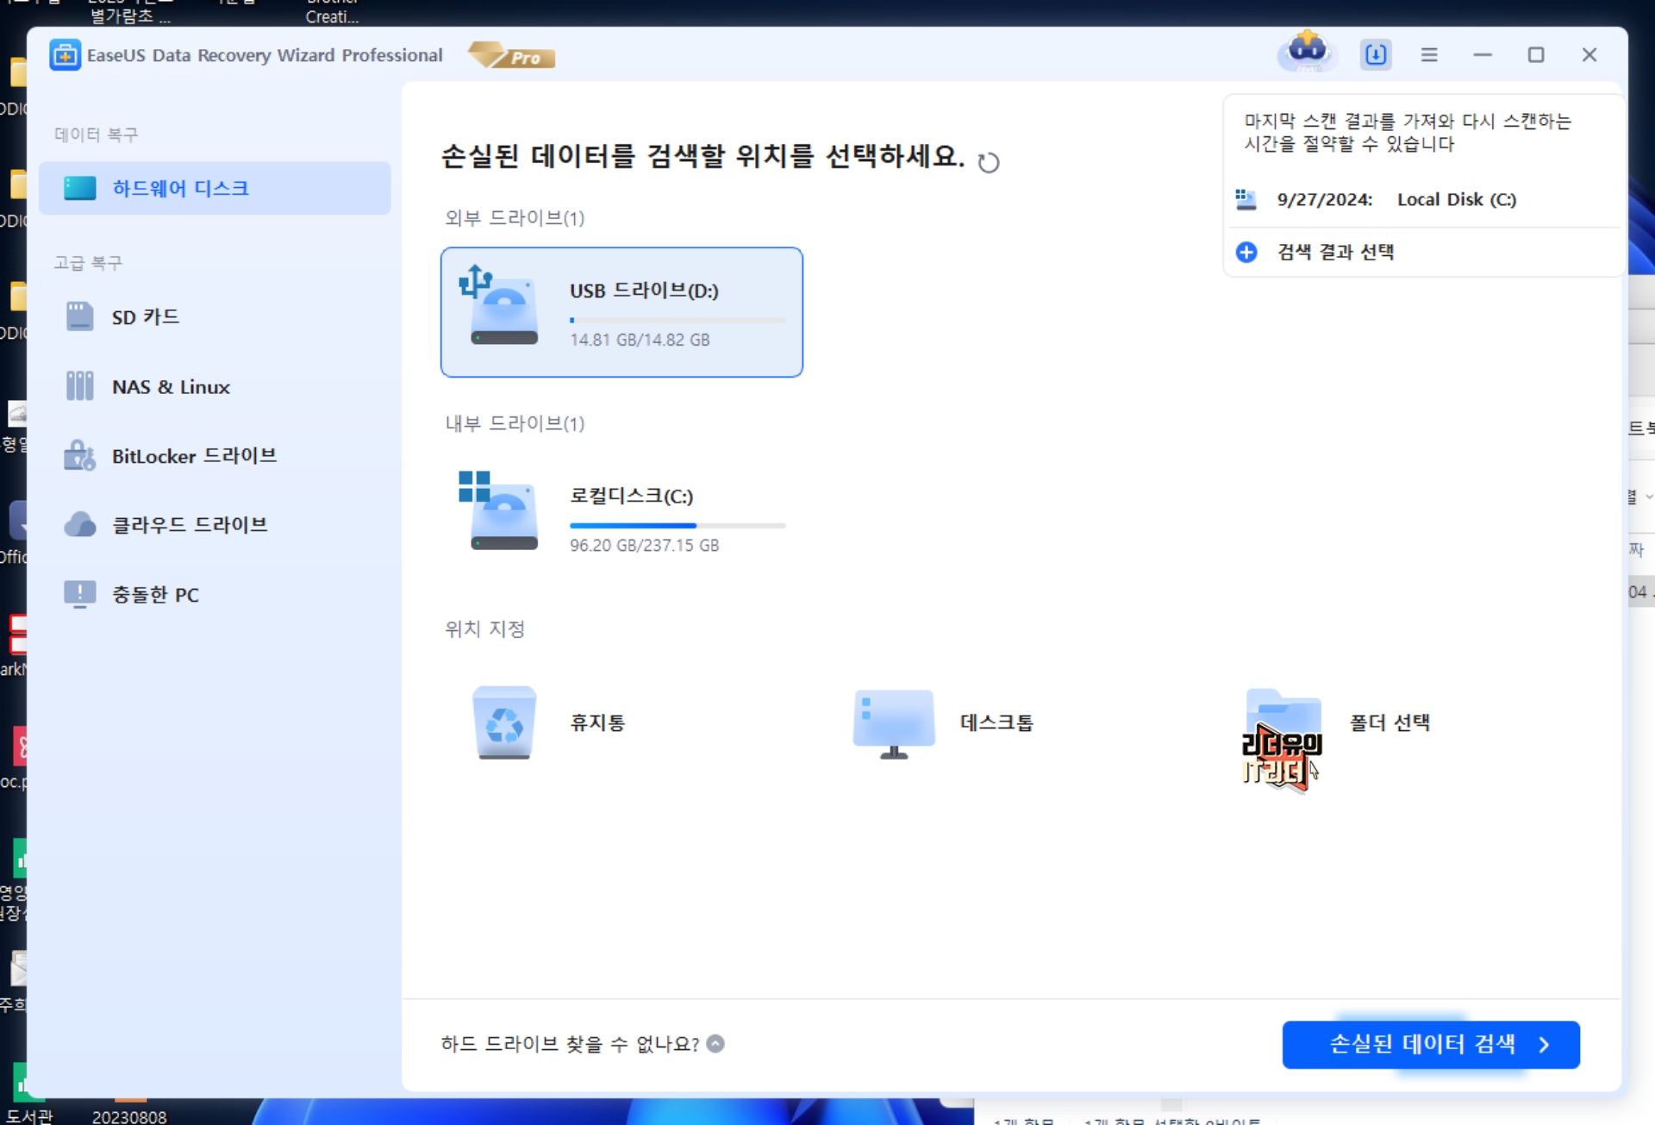The image size is (1655, 1125).
Task: Expand 하드 드라이브 찾을 수 없나요 help chevron
Action: tap(715, 1044)
